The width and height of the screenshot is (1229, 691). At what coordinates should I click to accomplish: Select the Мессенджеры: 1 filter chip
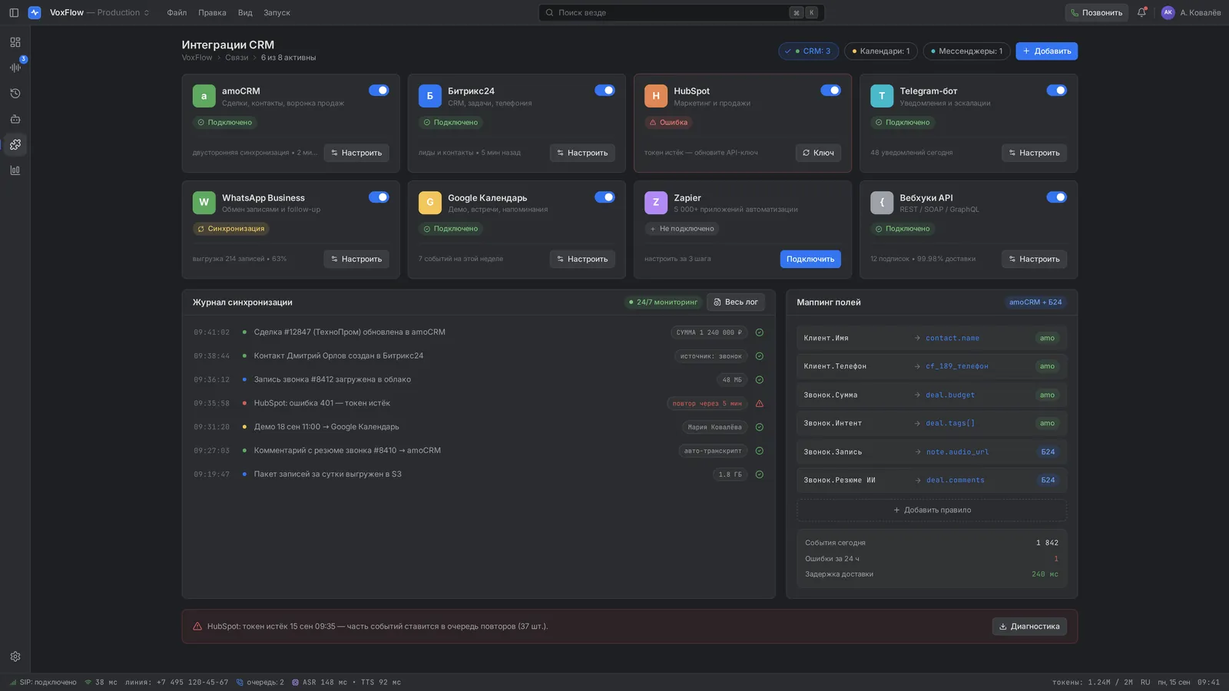pos(966,51)
